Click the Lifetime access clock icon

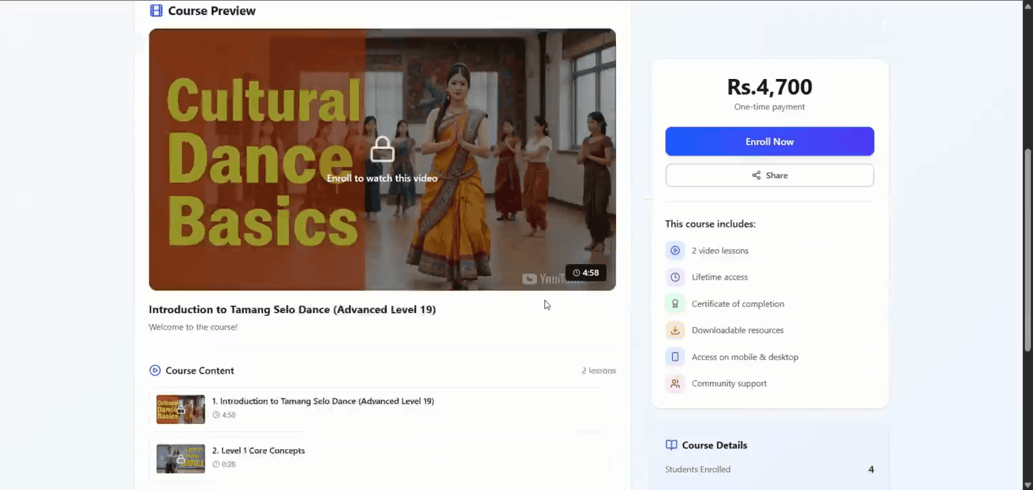675,277
